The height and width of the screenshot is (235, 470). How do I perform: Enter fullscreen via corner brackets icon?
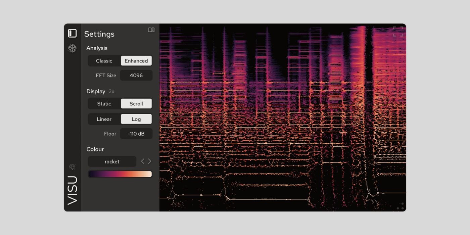click(x=398, y=32)
